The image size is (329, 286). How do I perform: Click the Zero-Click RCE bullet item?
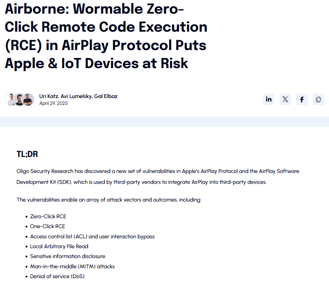pos(48,216)
